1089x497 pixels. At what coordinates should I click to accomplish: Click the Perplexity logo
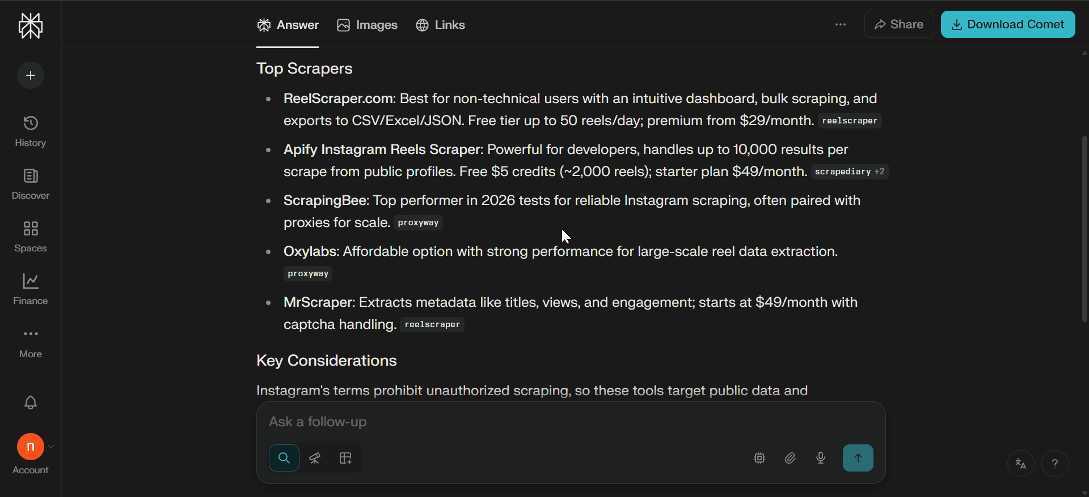(x=30, y=25)
